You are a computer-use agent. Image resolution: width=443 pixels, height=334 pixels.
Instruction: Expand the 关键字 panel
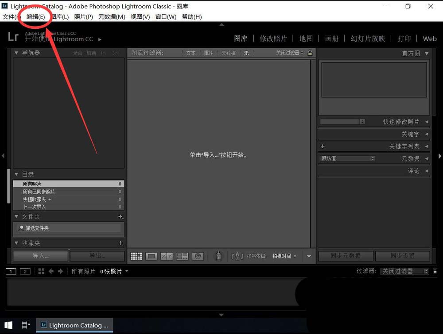[427, 134]
